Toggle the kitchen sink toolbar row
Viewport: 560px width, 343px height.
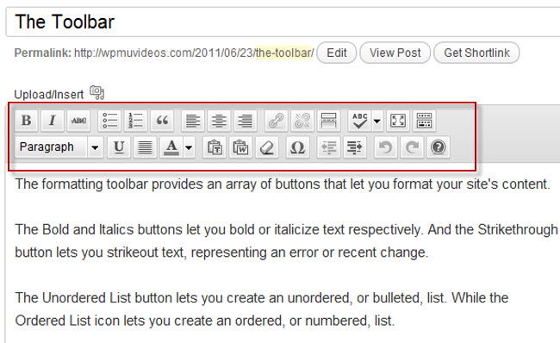424,121
